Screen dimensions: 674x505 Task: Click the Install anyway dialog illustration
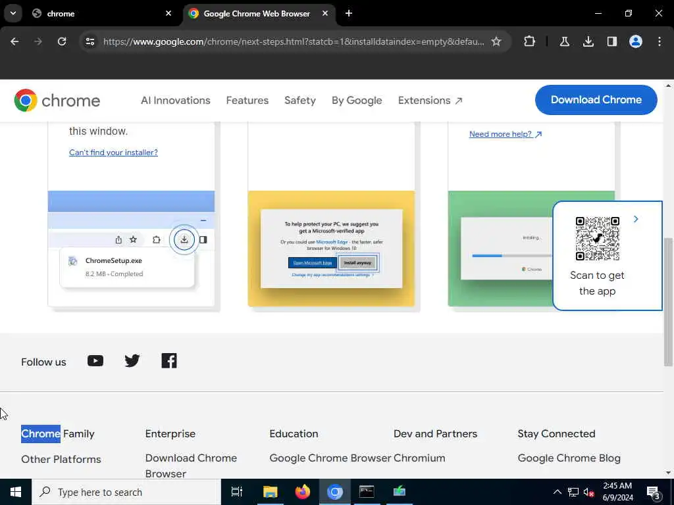332,249
